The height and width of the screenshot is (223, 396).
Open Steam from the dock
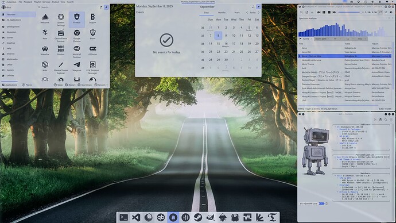(198, 217)
